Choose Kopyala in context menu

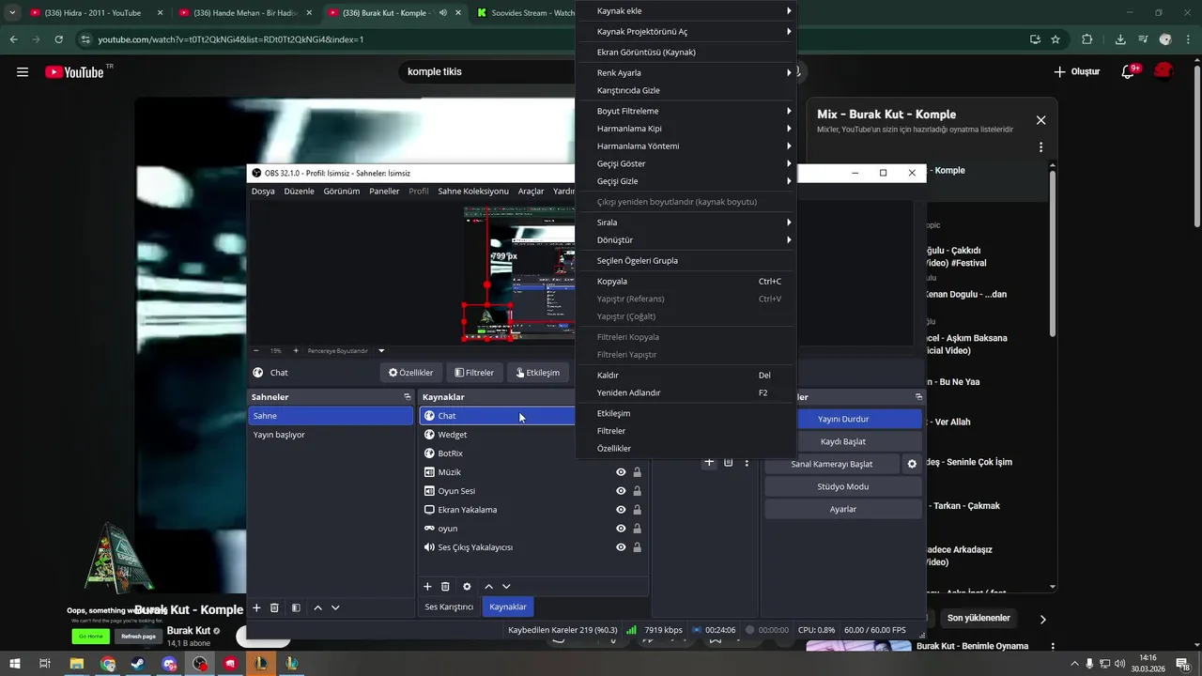[x=686, y=282]
